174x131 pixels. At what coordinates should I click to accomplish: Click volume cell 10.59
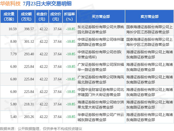coord(13,29)
